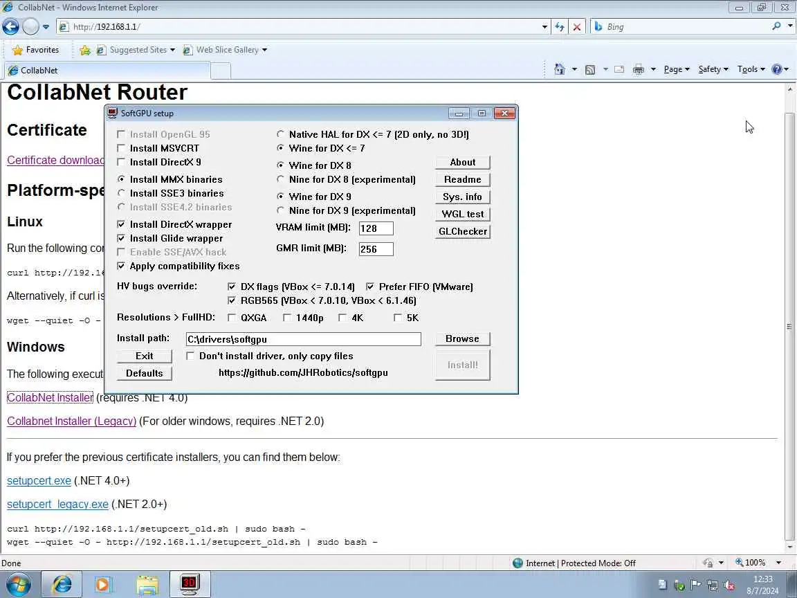This screenshot has height=598, width=797.
Task: Open the zoom level dropdown arrow
Action: tap(778, 563)
